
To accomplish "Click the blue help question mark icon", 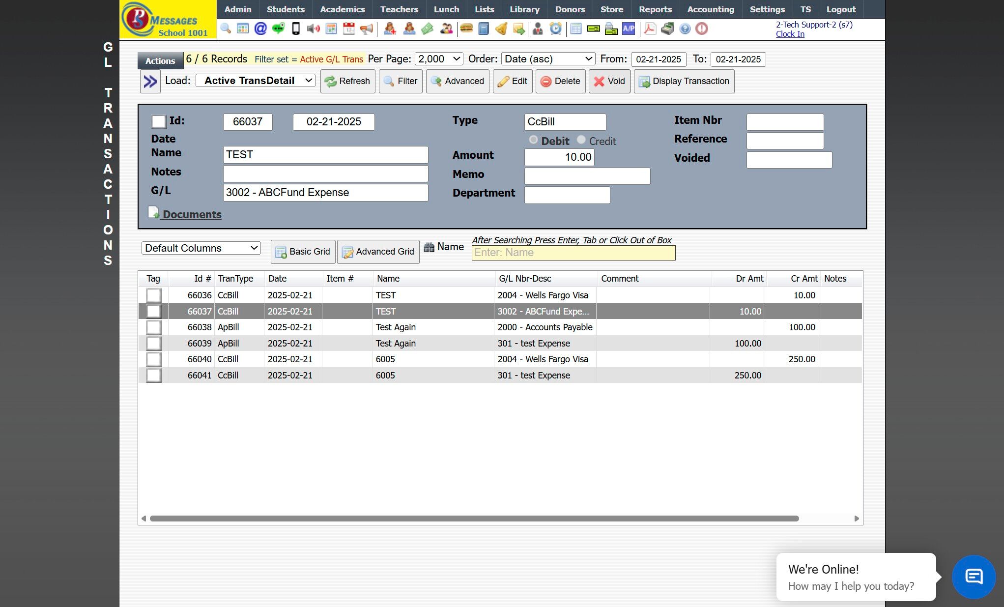I will click(685, 29).
